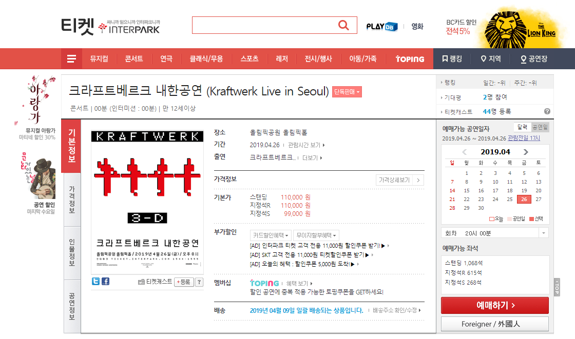Switch to the 공연정보 tab
This screenshot has width=575, height=339.
point(72,306)
